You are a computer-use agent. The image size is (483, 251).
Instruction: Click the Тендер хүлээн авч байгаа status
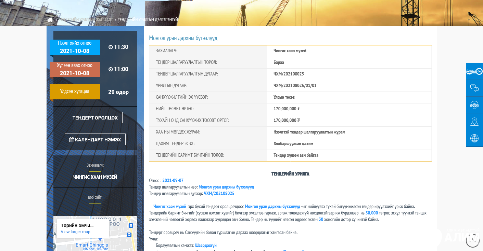pyautogui.click(x=296, y=155)
